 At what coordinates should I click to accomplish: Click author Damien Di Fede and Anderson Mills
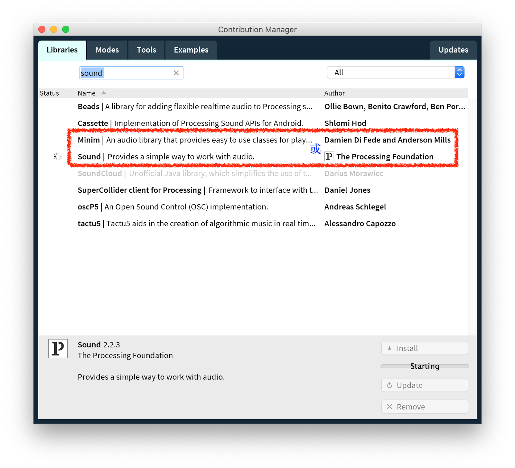pyautogui.click(x=388, y=140)
